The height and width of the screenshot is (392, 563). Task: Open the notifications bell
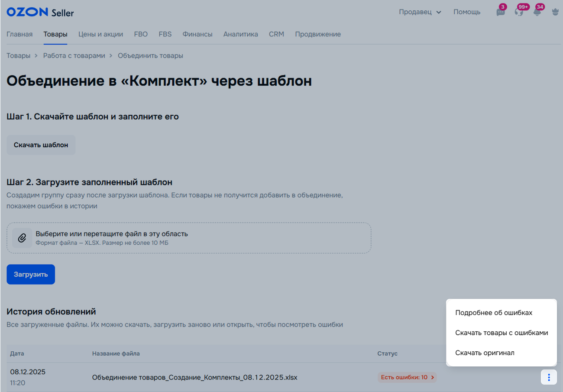coord(537,12)
